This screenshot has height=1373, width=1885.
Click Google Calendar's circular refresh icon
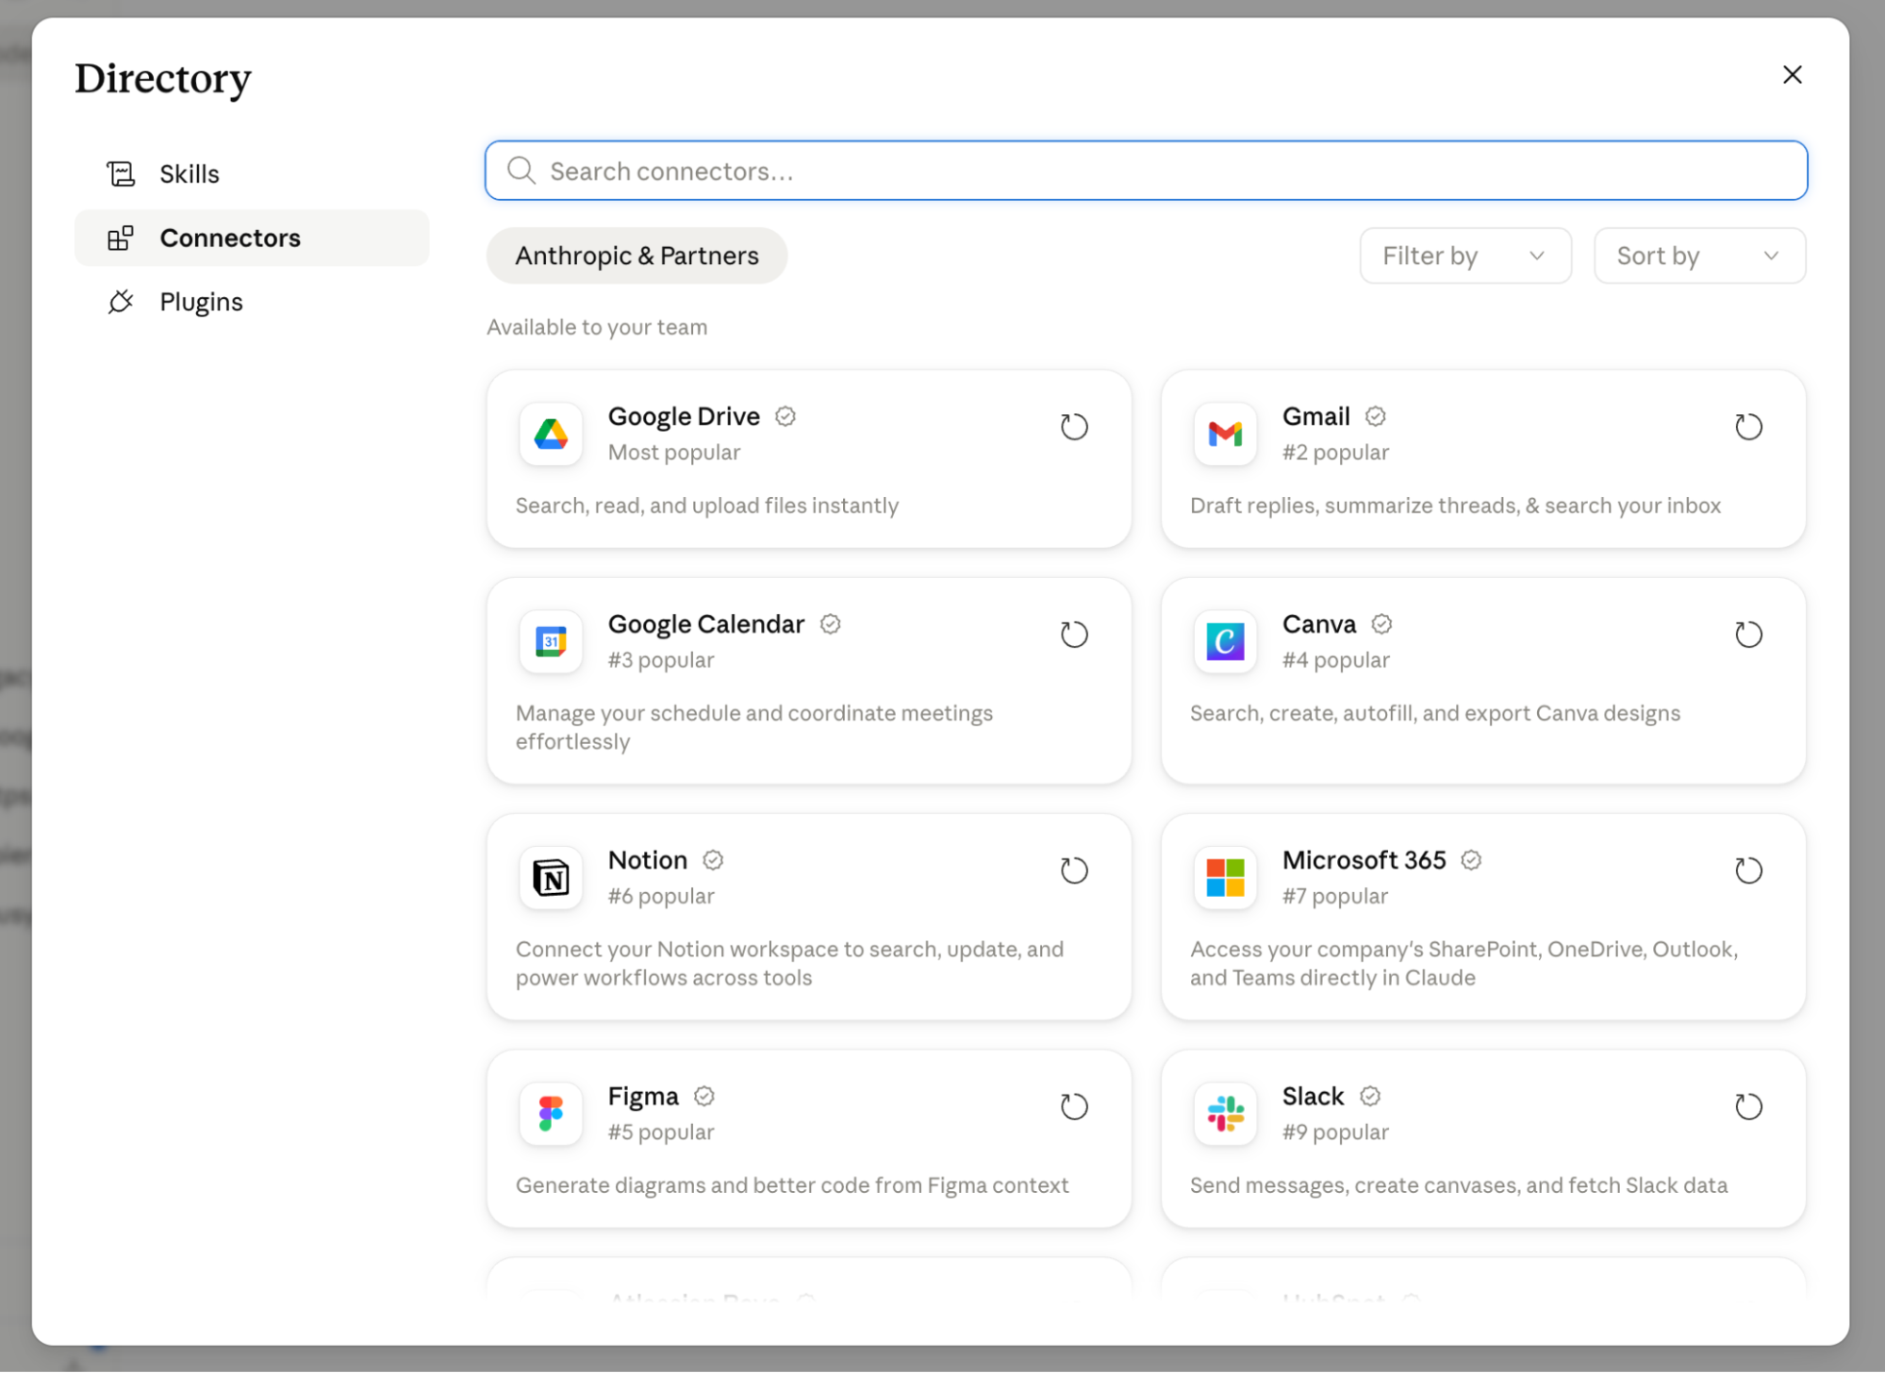click(x=1074, y=635)
